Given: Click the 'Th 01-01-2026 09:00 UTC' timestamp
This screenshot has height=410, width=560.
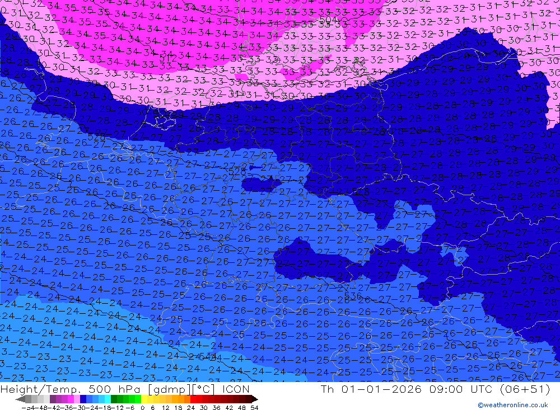Looking at the screenshot, I should tap(407, 389).
